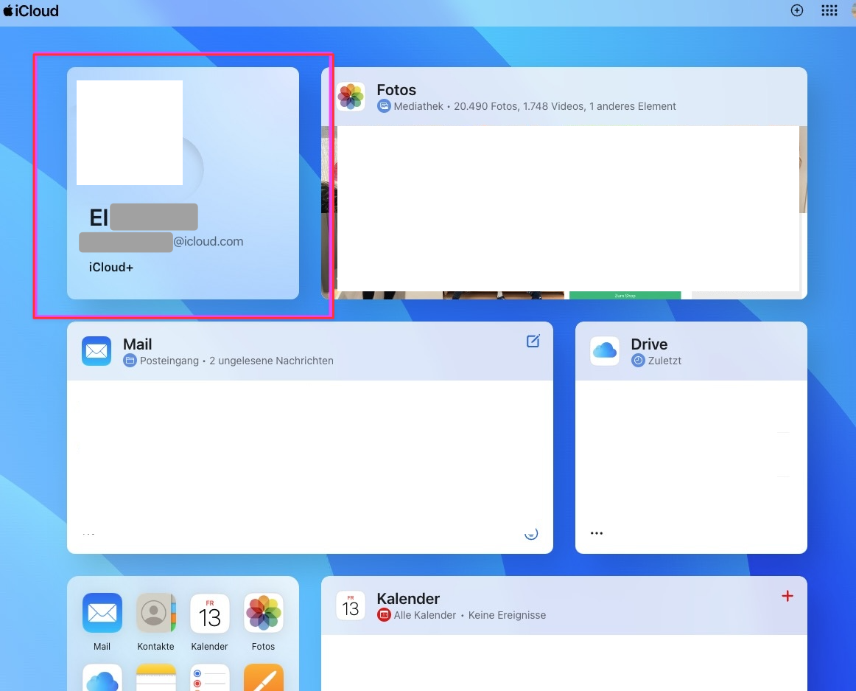Compose a new email in Mail tile

point(533,341)
